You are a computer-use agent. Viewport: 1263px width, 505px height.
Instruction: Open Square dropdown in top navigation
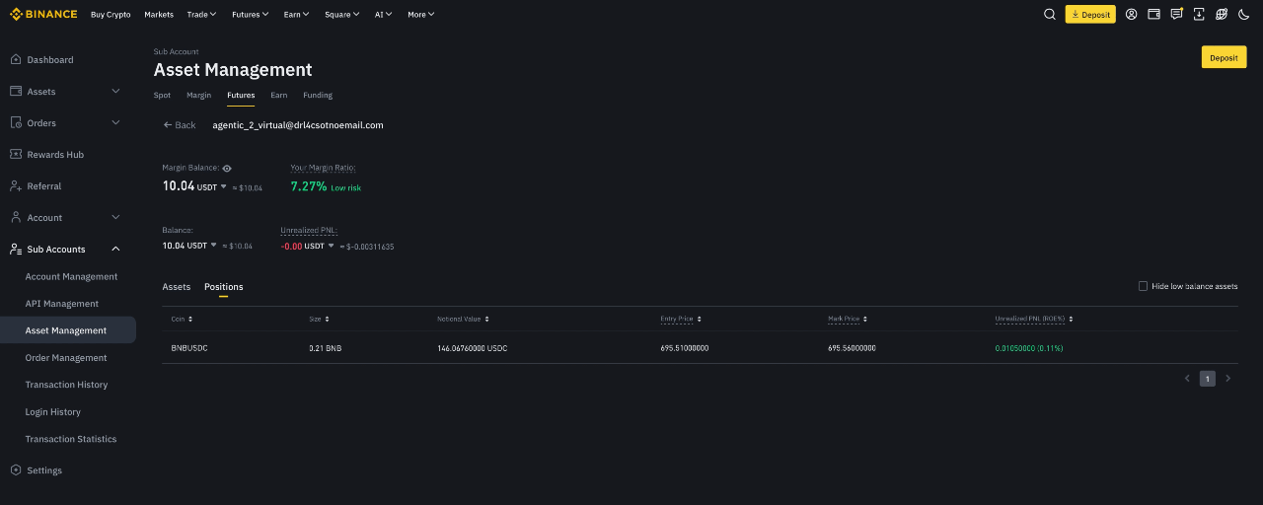(342, 14)
